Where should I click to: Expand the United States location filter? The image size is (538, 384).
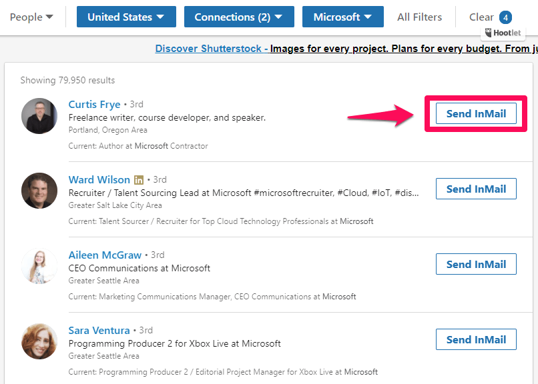coord(126,17)
